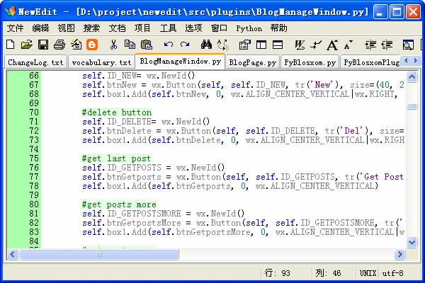
Task: Open the Python menu
Action: click(249, 28)
